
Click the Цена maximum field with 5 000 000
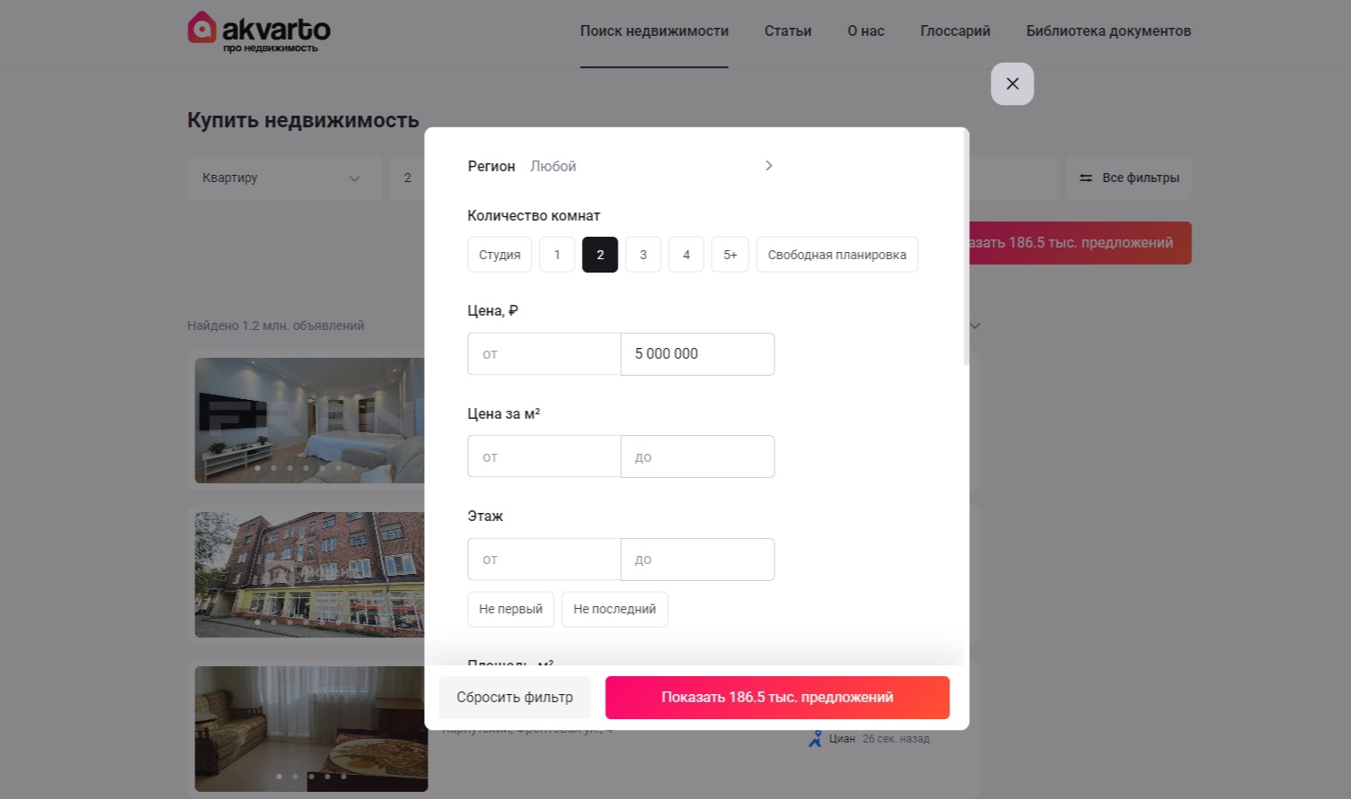point(697,354)
